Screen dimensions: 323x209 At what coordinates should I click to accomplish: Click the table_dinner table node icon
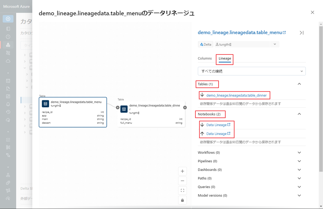tap(124, 109)
